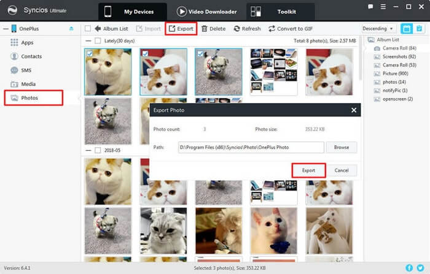Click the Syncios logo icon

(12, 10)
